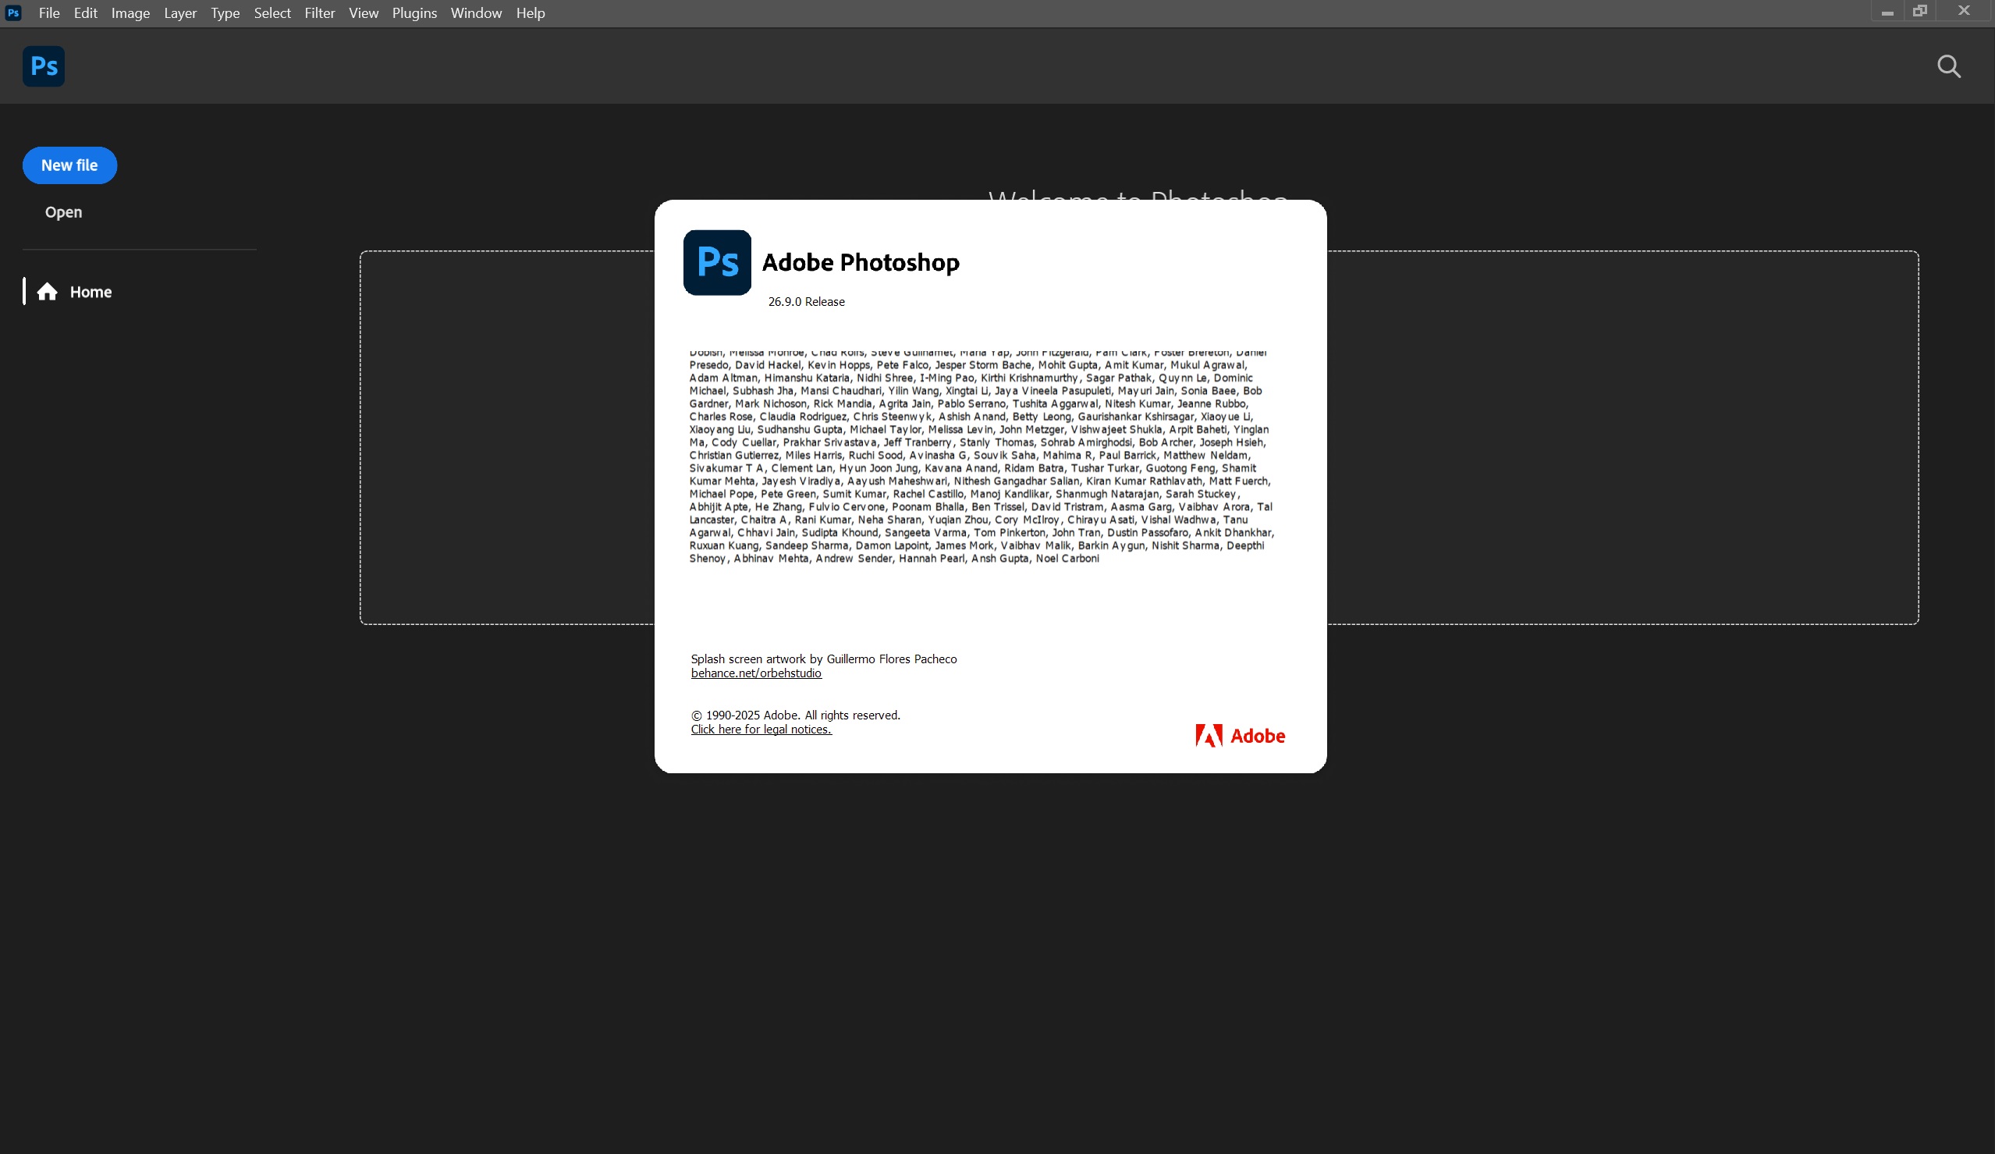Open the Window menu
This screenshot has height=1154, width=1995.
tap(476, 12)
